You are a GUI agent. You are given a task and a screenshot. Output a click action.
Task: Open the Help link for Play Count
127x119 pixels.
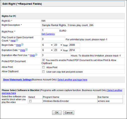pos(13,41)
